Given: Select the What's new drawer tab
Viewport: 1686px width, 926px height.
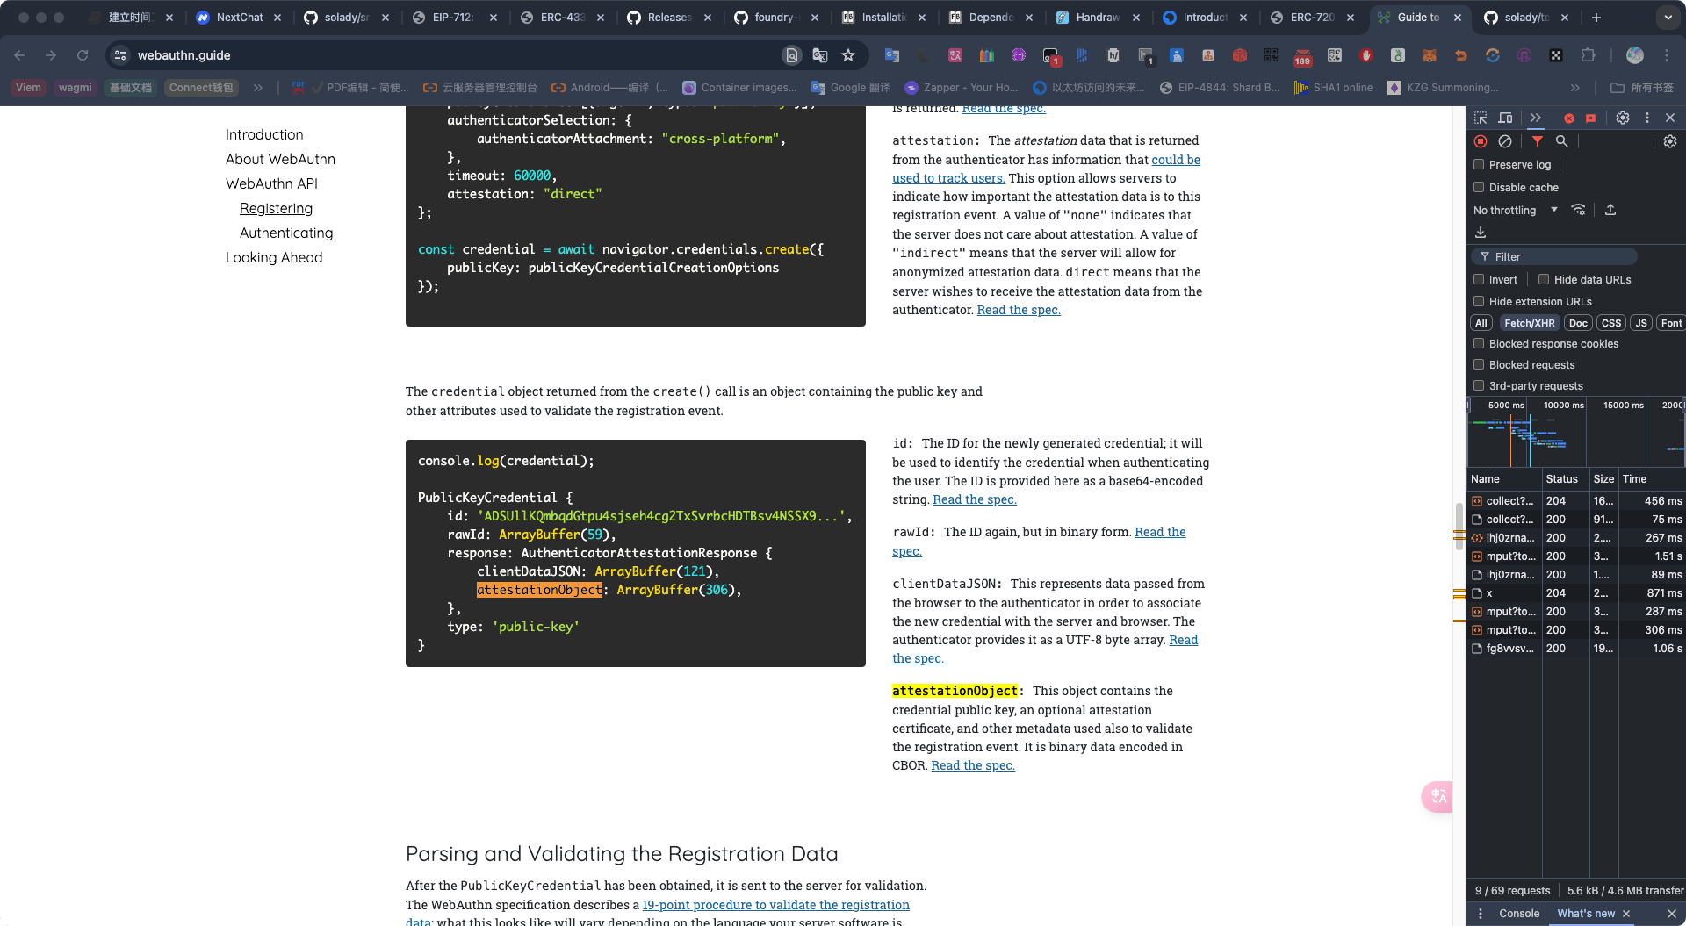Looking at the screenshot, I should 1586,914.
